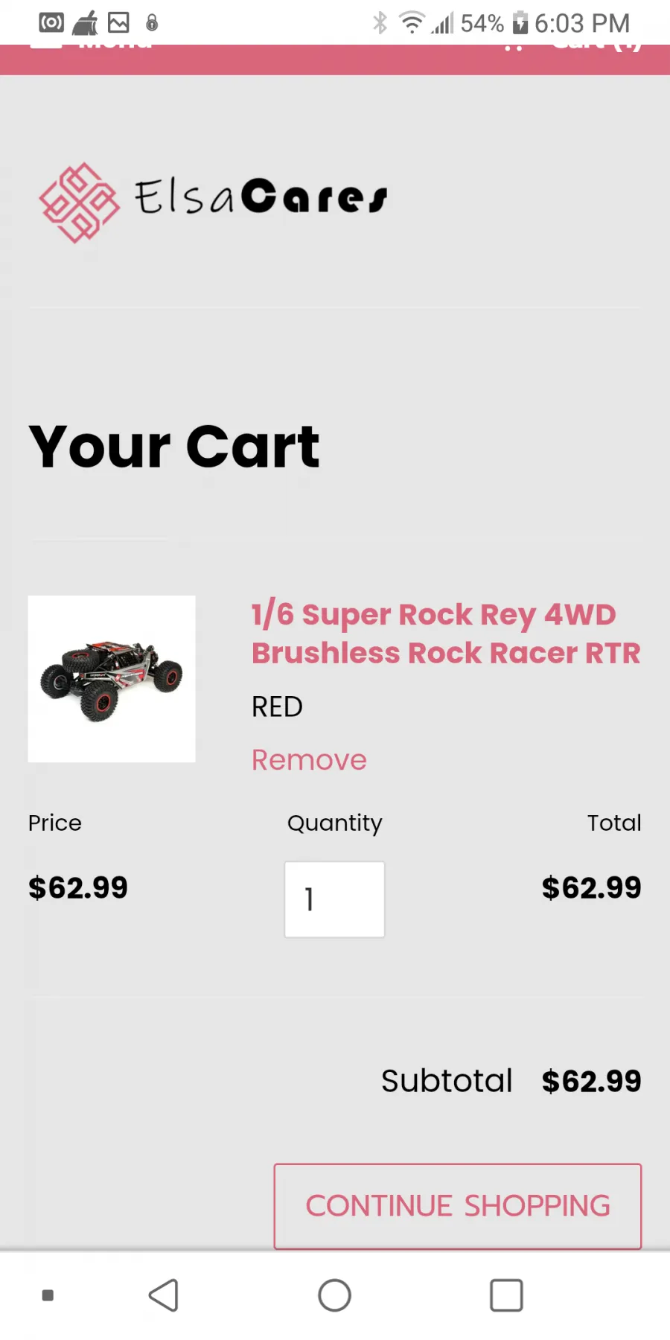
Task: Tap the padlock icon in status bar
Action: pos(152,23)
